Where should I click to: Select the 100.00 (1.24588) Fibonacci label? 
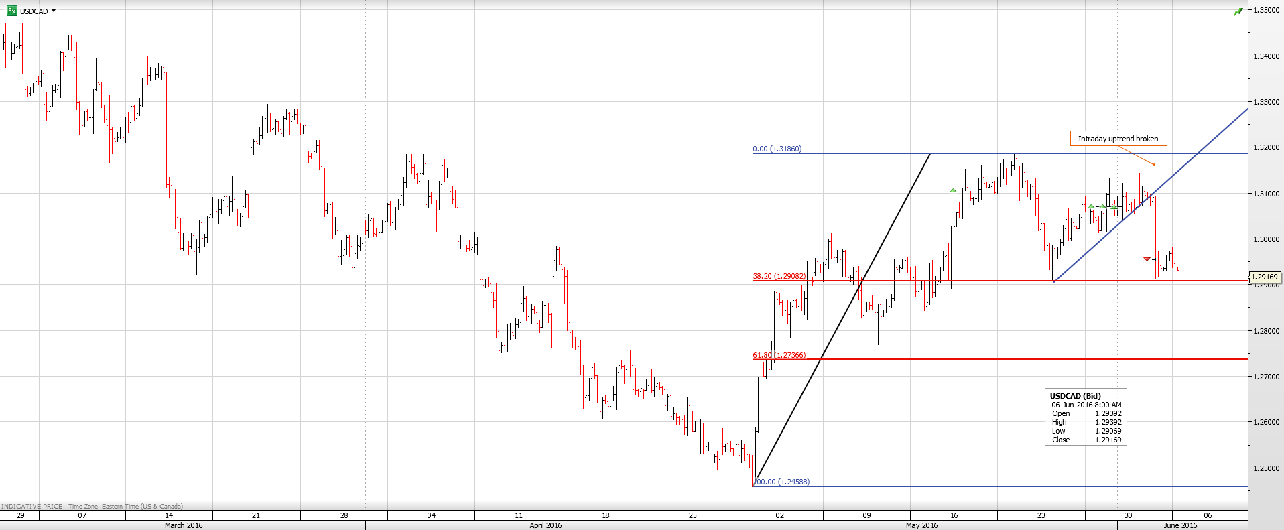(x=781, y=482)
